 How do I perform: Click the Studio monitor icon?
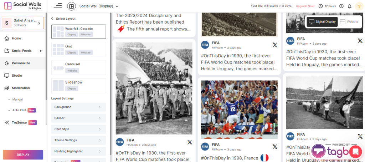pyautogui.click(x=7, y=76)
